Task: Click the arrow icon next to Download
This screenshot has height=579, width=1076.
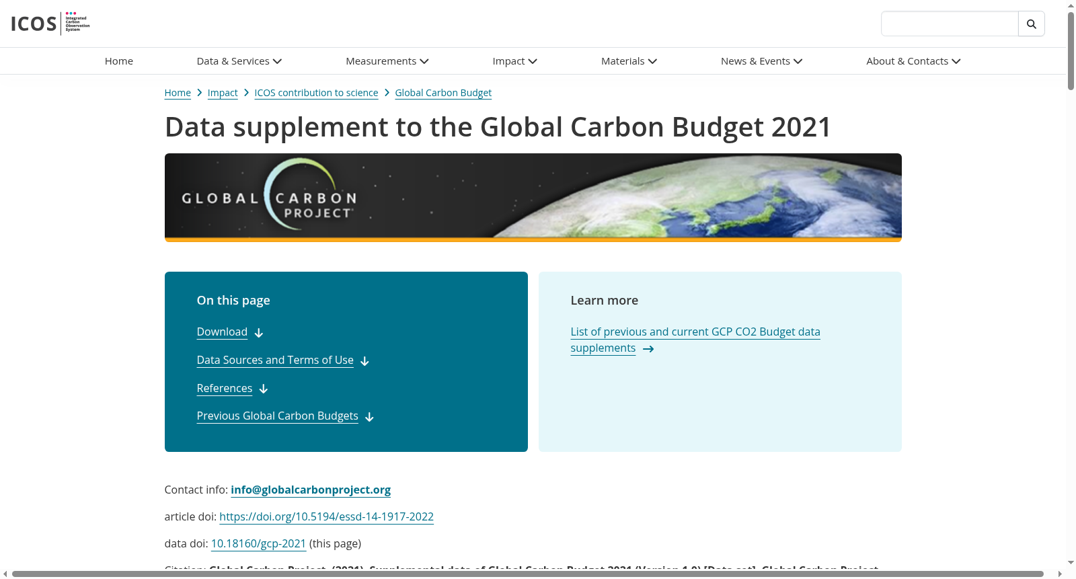Action: [259, 333]
